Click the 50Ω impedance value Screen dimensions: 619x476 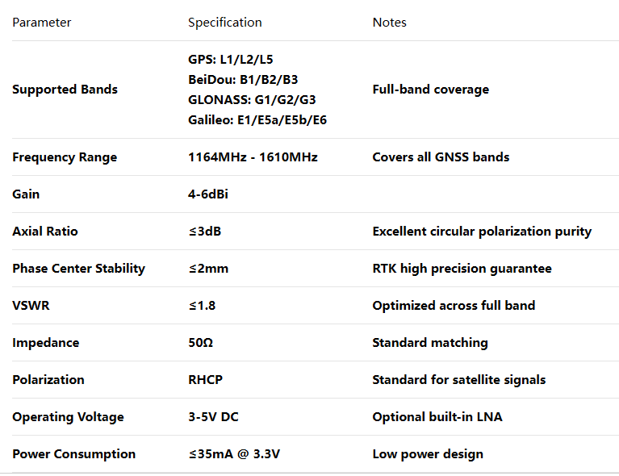click(200, 343)
